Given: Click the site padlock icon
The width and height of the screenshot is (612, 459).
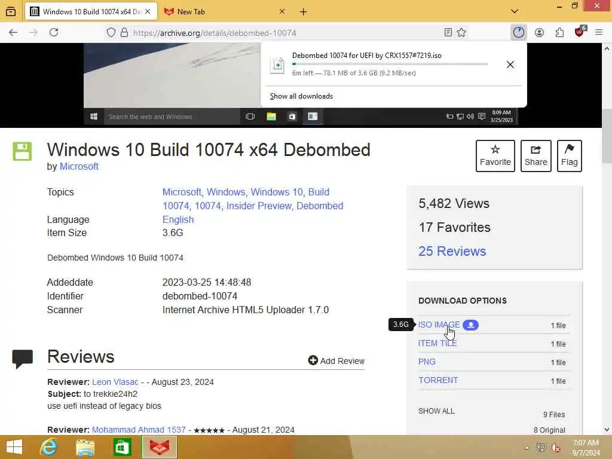Looking at the screenshot, I should tap(124, 32).
